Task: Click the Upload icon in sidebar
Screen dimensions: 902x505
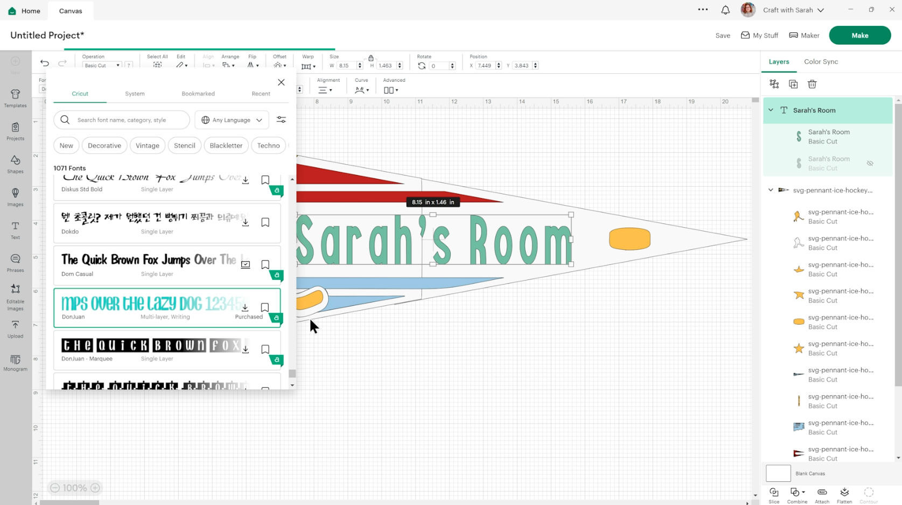Action: tap(15, 328)
